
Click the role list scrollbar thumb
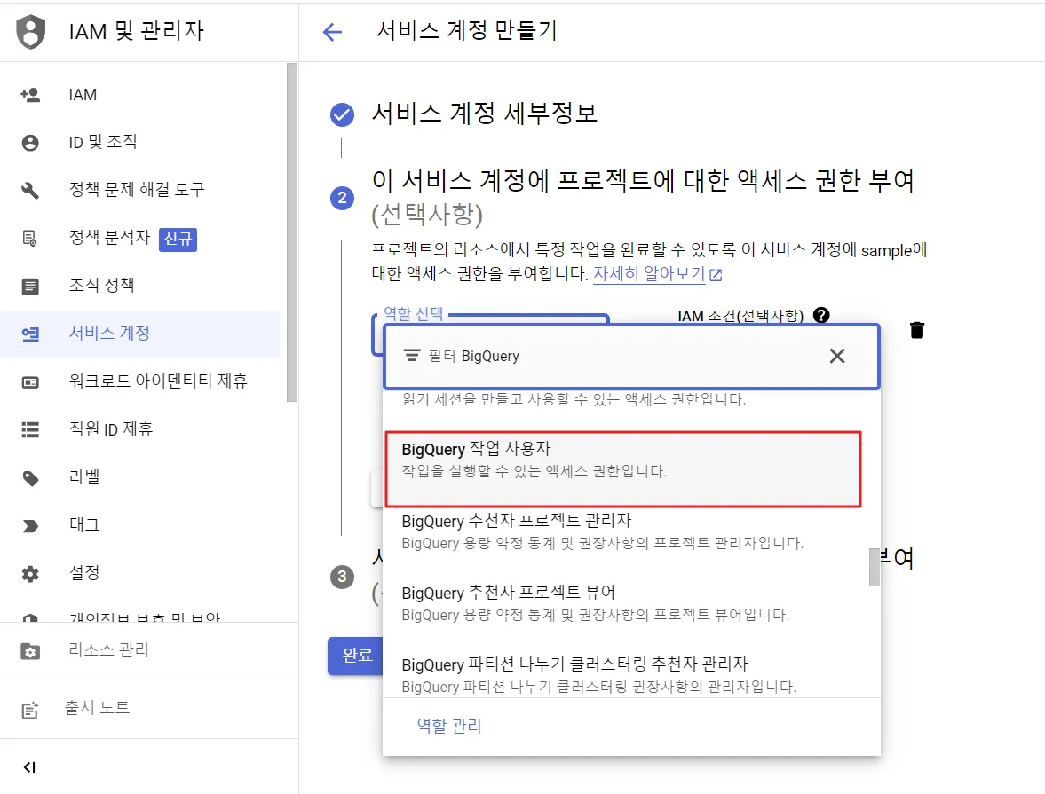[875, 567]
